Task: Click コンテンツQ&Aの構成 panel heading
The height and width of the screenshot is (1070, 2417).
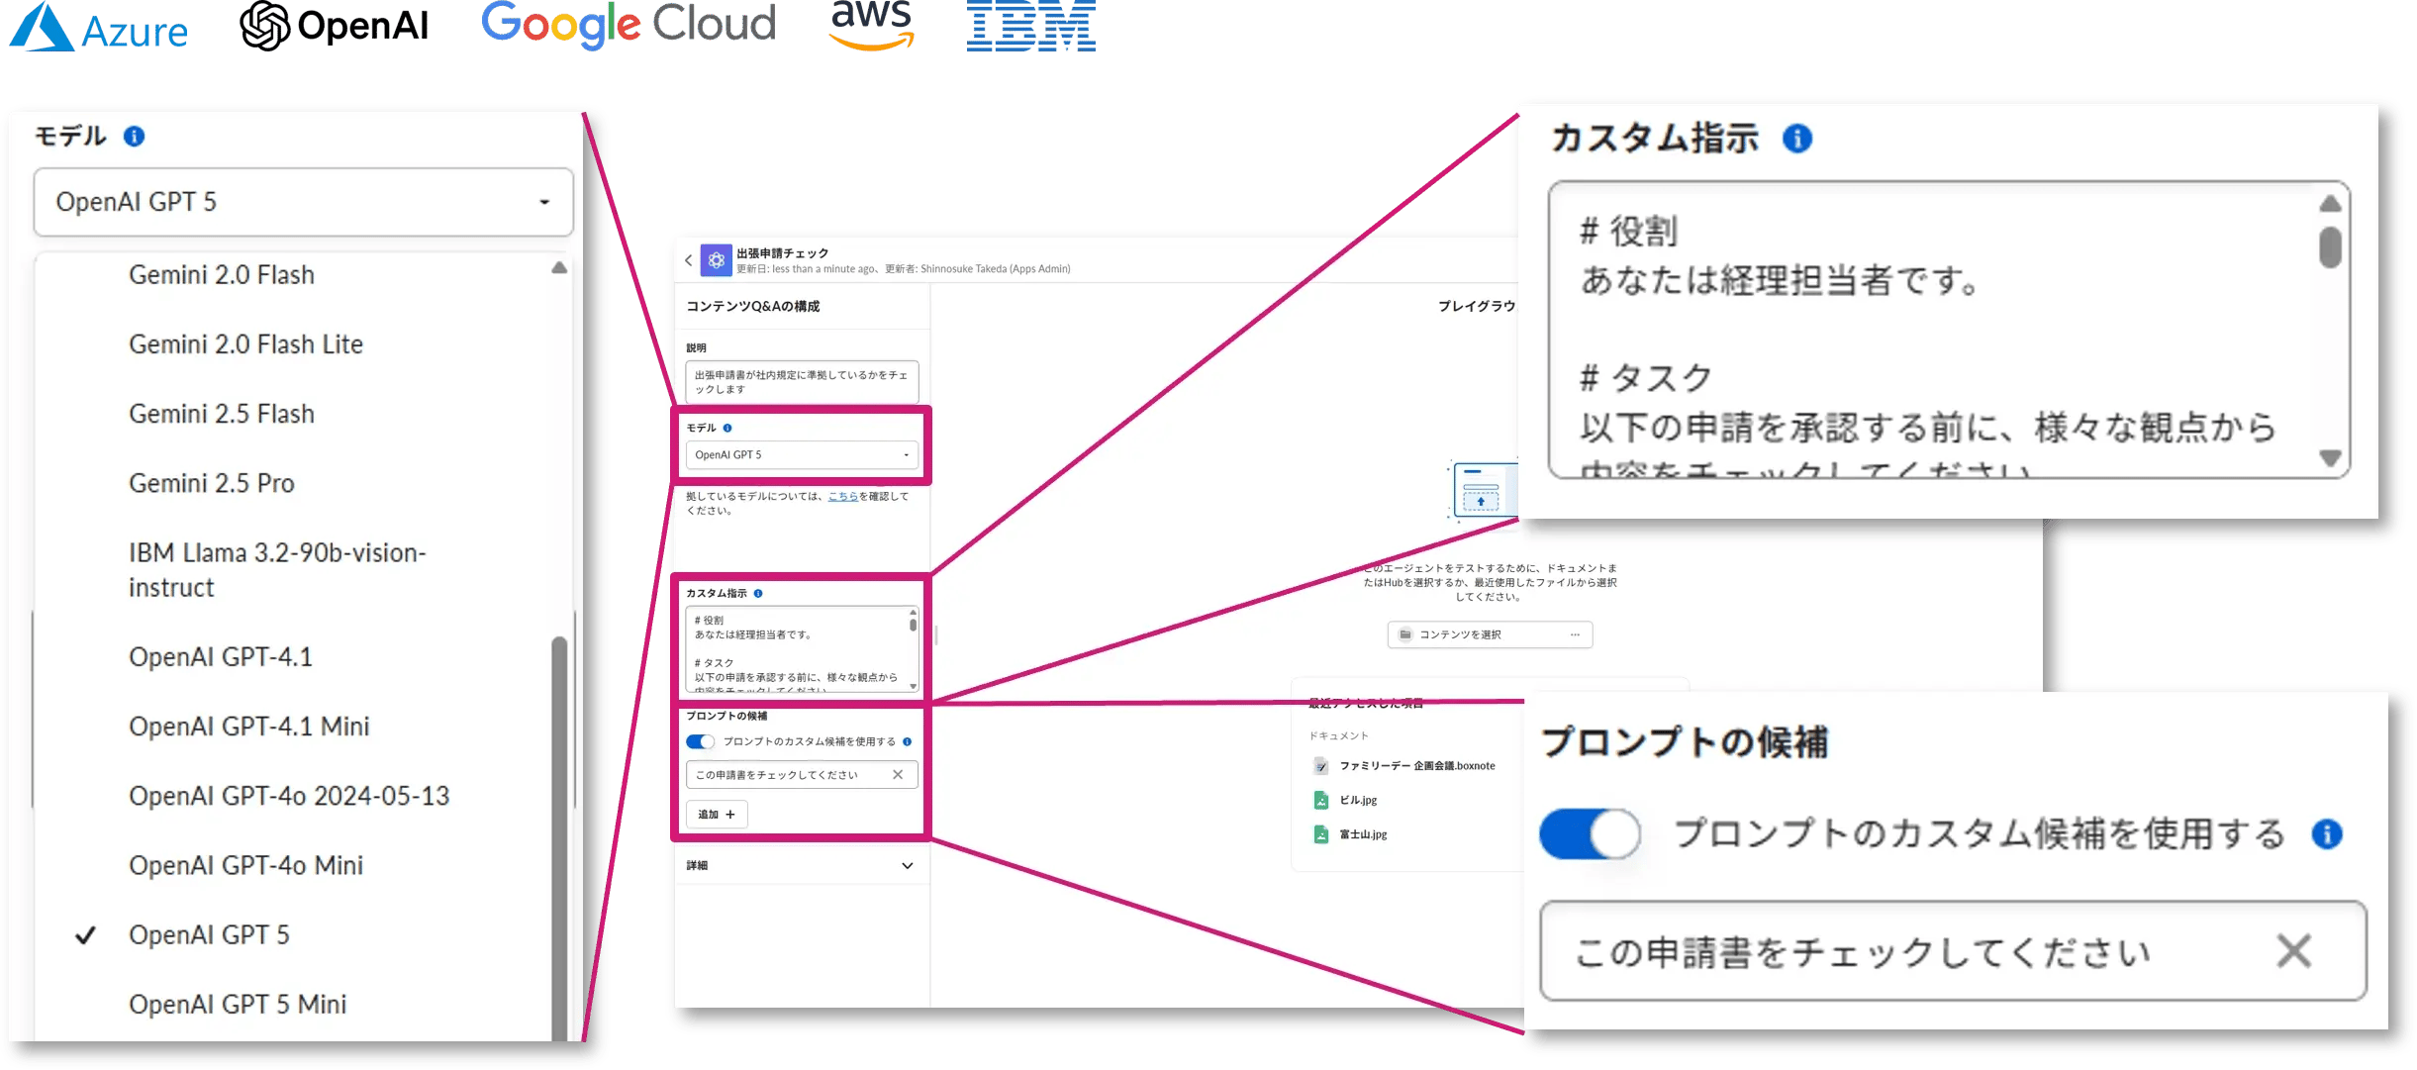Action: pyautogui.click(x=753, y=306)
